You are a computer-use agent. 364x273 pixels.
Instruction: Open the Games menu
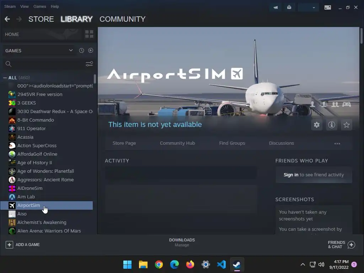point(40,6)
